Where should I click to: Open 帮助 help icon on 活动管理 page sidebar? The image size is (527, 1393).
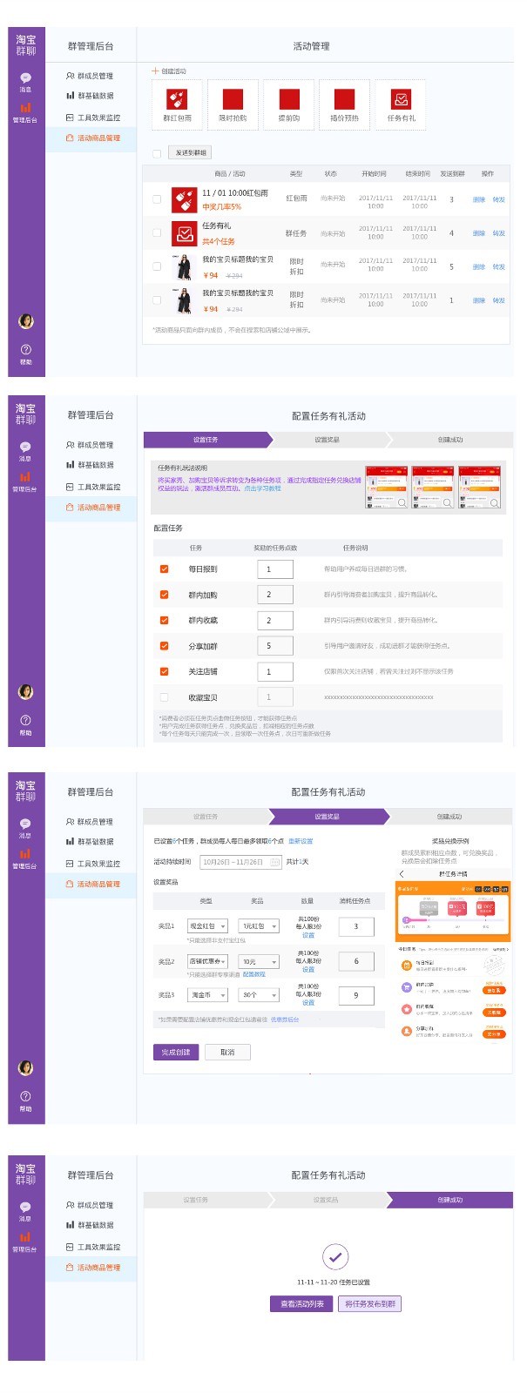(x=25, y=348)
